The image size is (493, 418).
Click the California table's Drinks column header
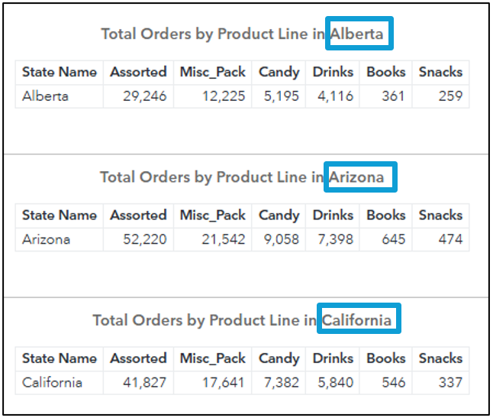[x=333, y=358]
